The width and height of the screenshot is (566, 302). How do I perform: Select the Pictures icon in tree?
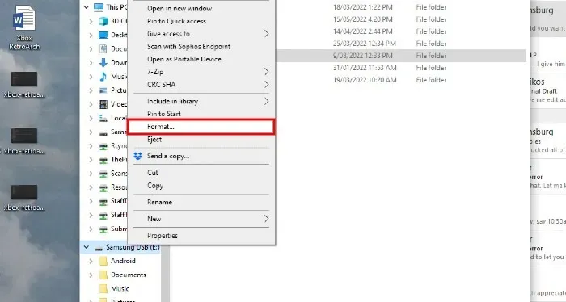click(103, 90)
